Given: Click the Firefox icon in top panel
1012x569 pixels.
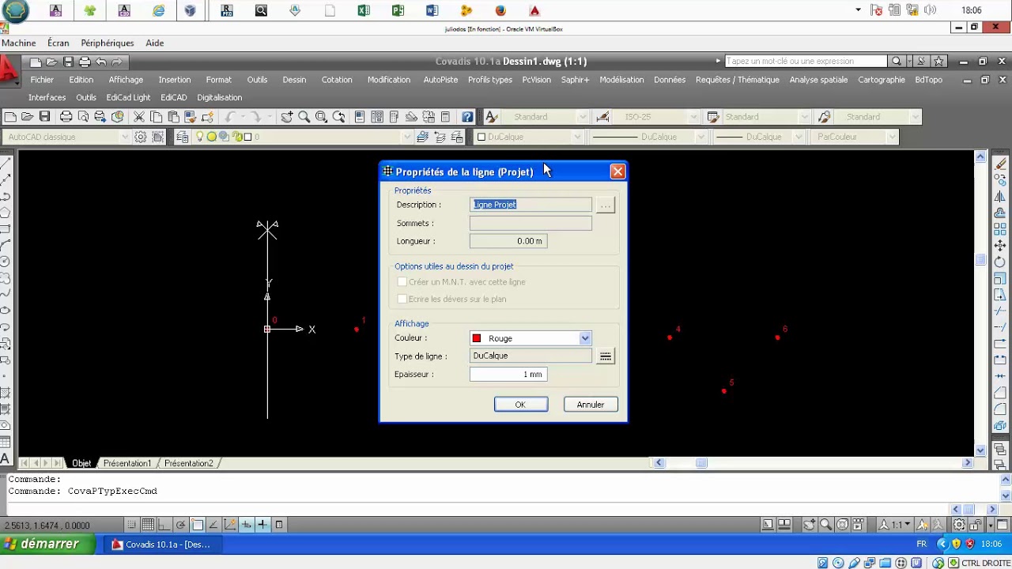Looking at the screenshot, I should [x=500, y=10].
